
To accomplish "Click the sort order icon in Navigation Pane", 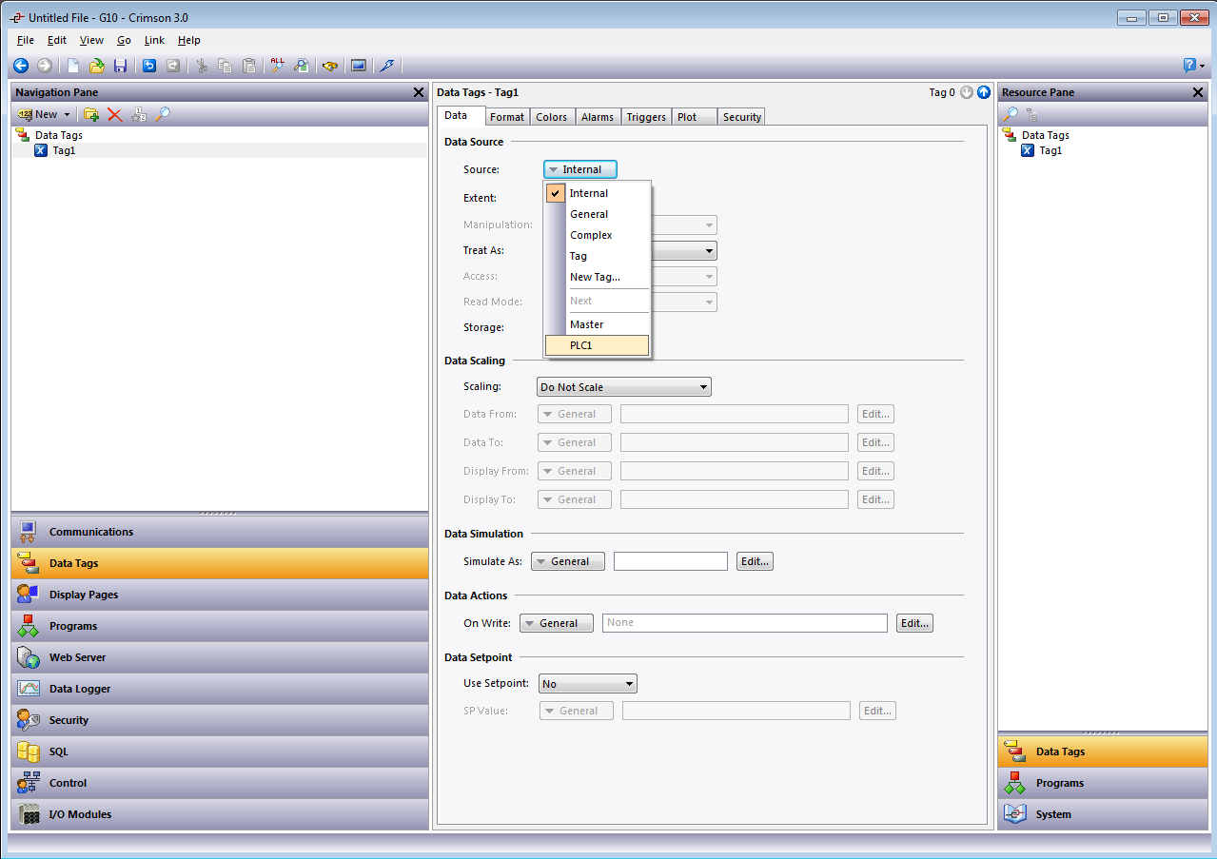I will coord(139,114).
